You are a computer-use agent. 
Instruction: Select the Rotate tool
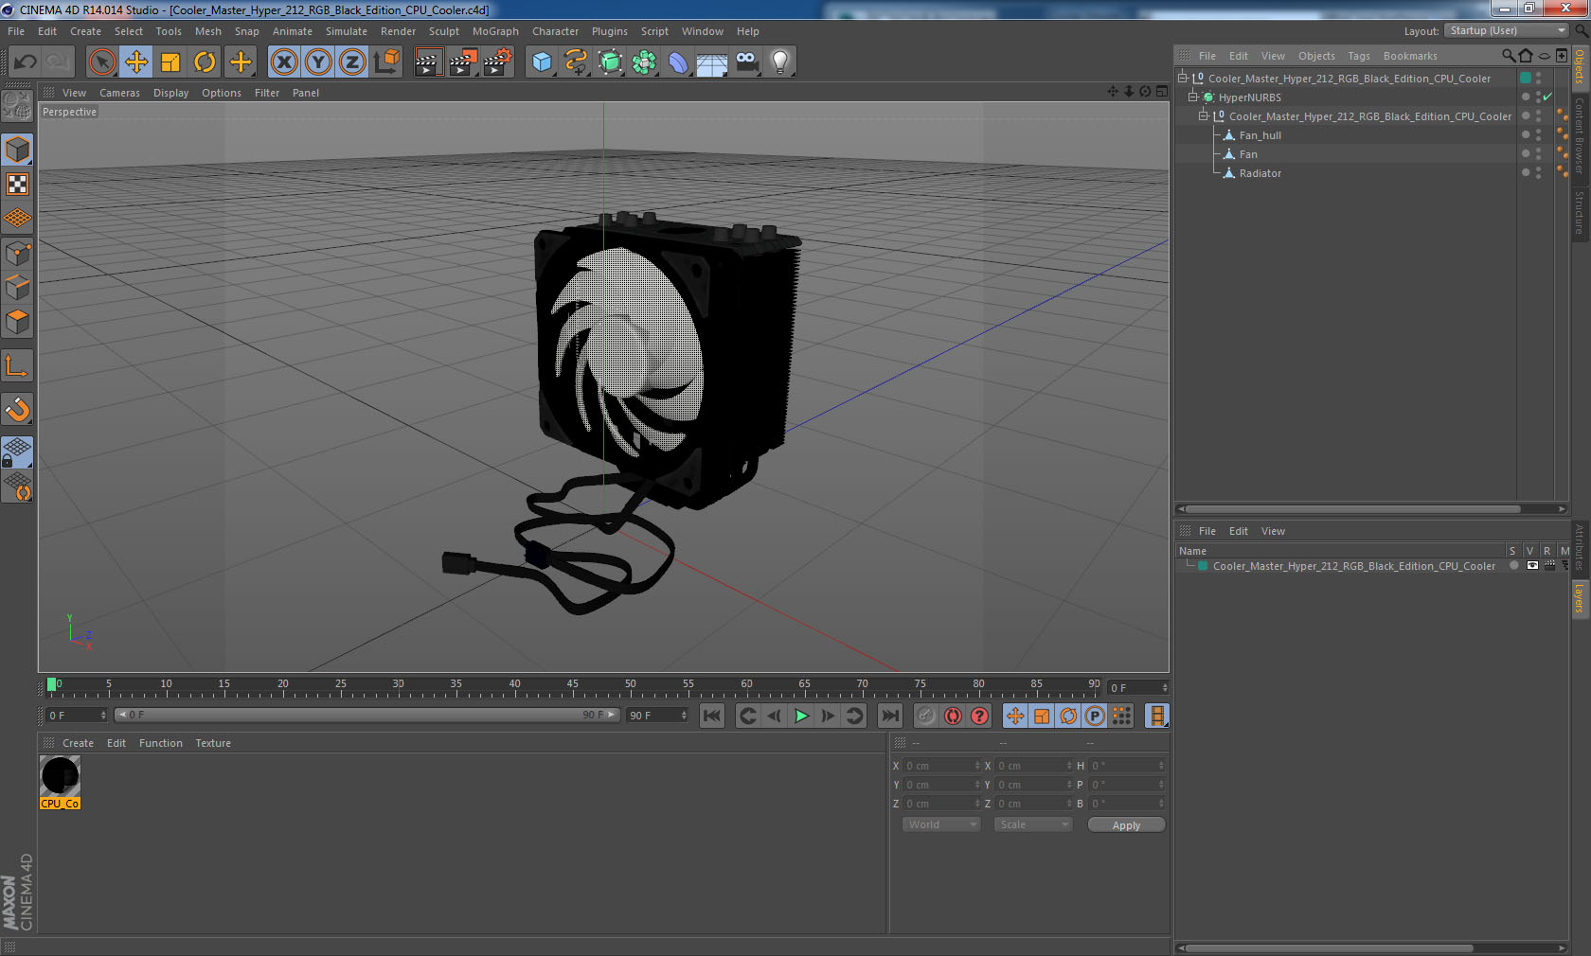tap(205, 62)
